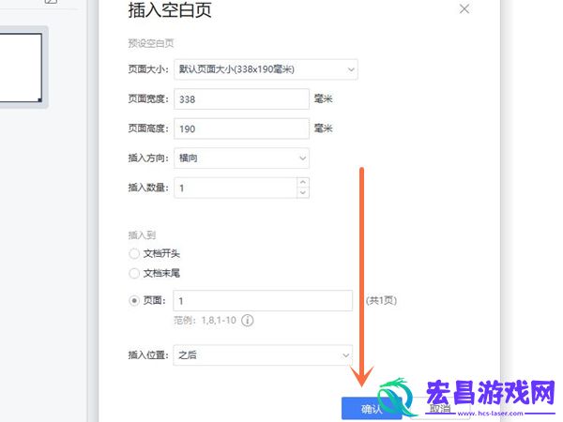This screenshot has height=422, width=563.
Task: Decrease 插入数量 with down arrow
Action: click(303, 192)
